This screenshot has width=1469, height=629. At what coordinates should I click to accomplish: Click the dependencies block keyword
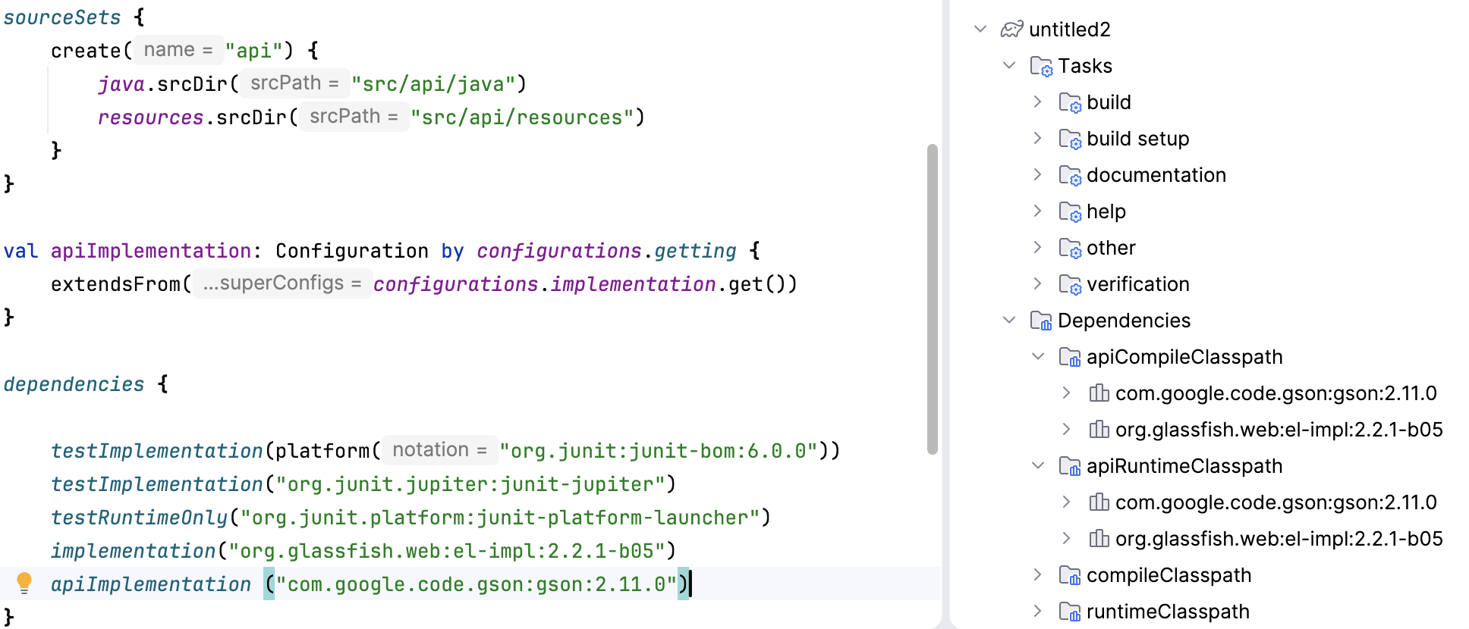(74, 384)
